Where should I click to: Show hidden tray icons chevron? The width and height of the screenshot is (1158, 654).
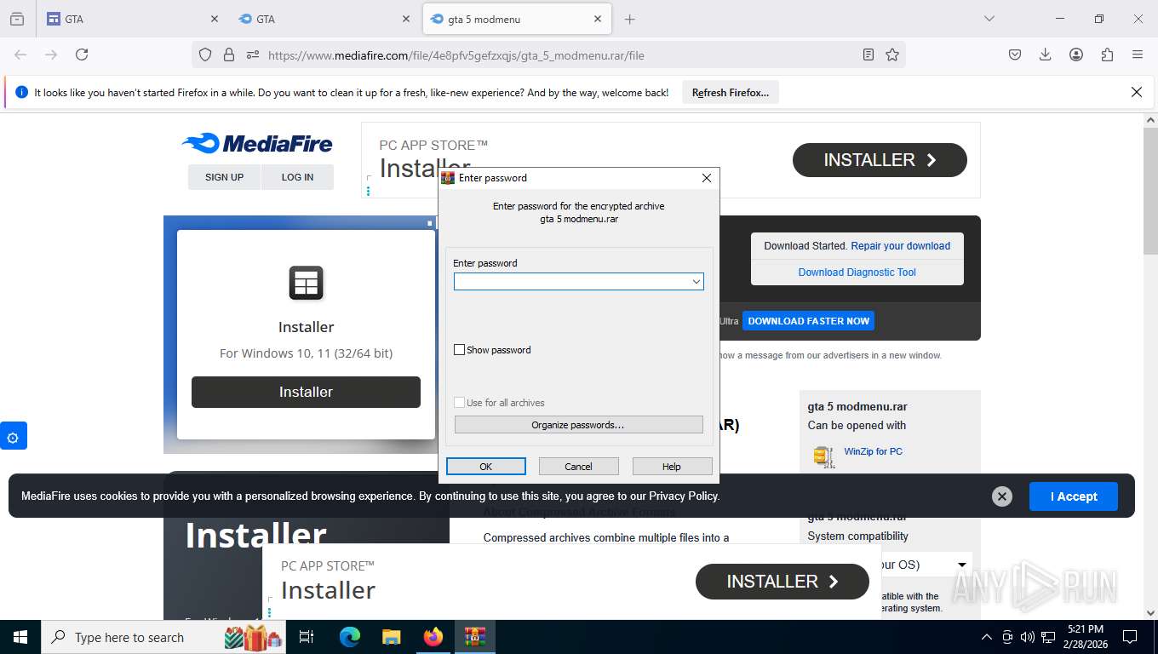(987, 637)
